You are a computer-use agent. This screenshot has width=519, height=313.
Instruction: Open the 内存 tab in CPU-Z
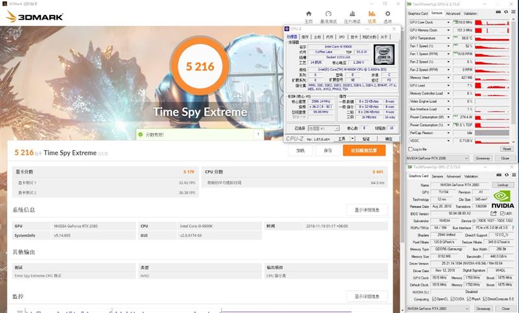click(330, 37)
